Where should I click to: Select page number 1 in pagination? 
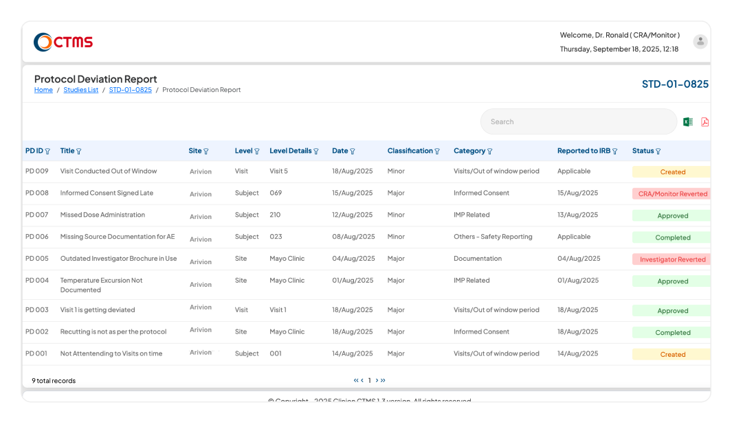click(x=369, y=379)
